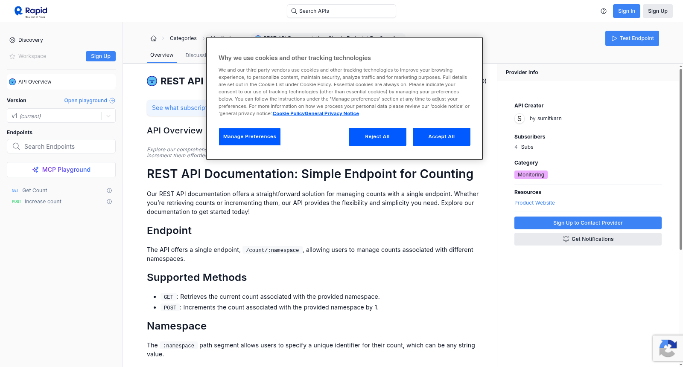The width and height of the screenshot is (683, 367).
Task: Accept all cookies
Action: (x=441, y=137)
